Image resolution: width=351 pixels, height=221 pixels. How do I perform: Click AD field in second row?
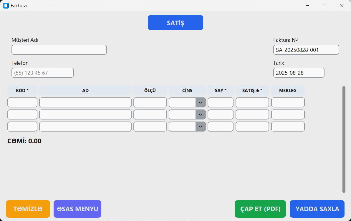(x=85, y=114)
